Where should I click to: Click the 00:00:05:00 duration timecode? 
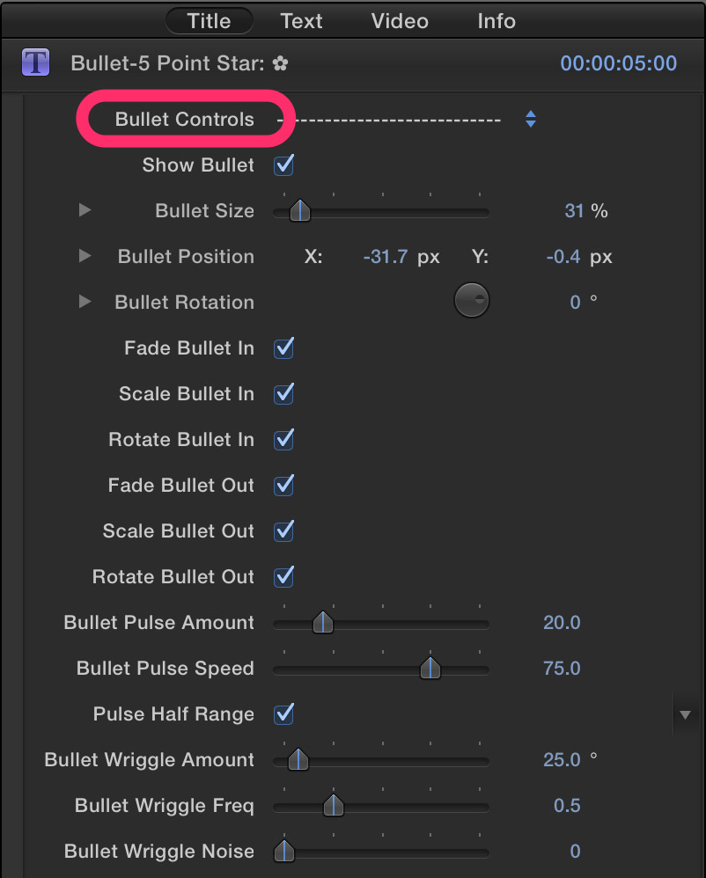tap(619, 63)
